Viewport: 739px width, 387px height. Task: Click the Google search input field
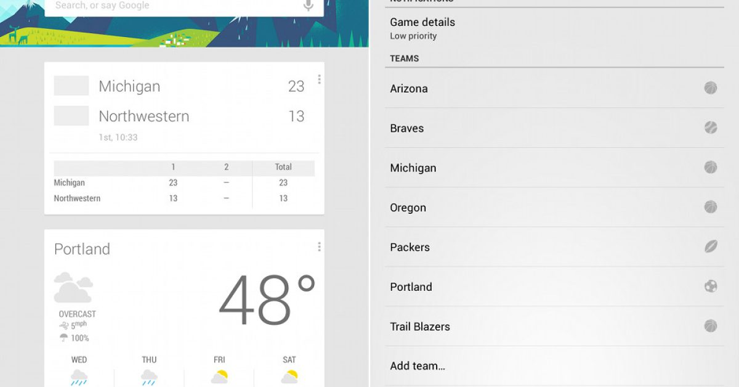point(172,6)
